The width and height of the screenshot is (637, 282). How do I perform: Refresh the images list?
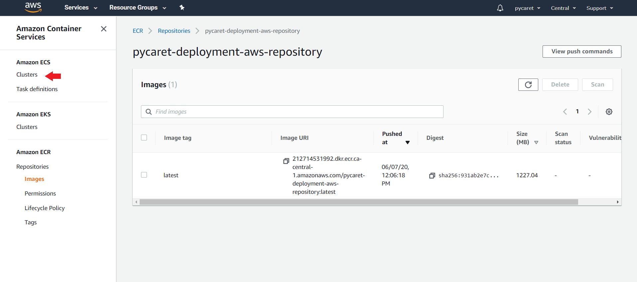(x=528, y=85)
